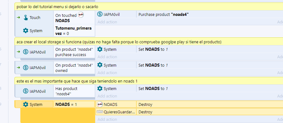Select the NOADS sprite icon beside Destroy action
Screen dimensions: 283x123
100,104
